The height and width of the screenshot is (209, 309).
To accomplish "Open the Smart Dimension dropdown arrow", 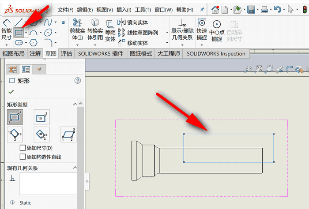I will coord(7,45).
